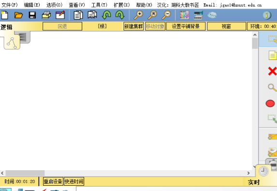
Task: Zoom in with the plus magnifier
Action: coord(138,15)
